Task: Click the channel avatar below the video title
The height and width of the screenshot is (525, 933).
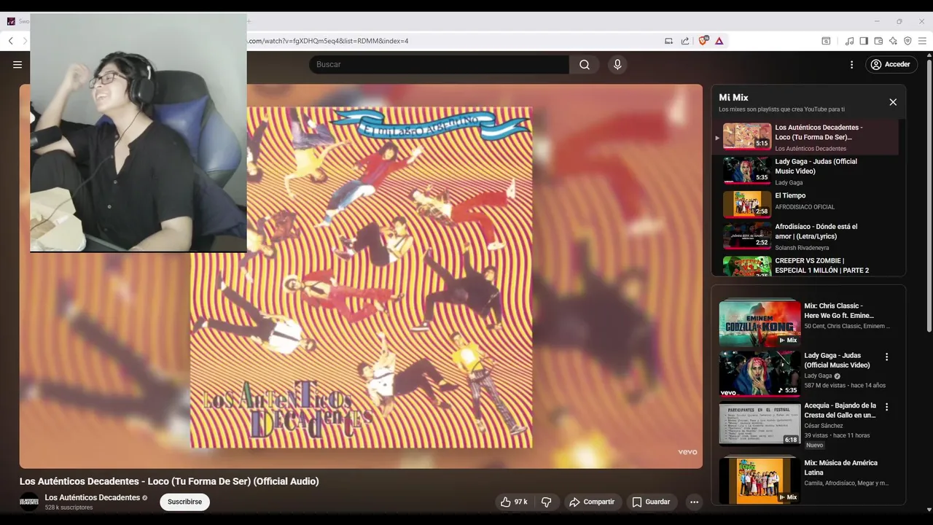Action: [x=29, y=502]
